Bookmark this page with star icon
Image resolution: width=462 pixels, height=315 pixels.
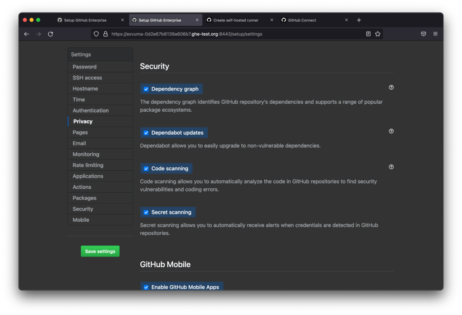[x=378, y=34]
